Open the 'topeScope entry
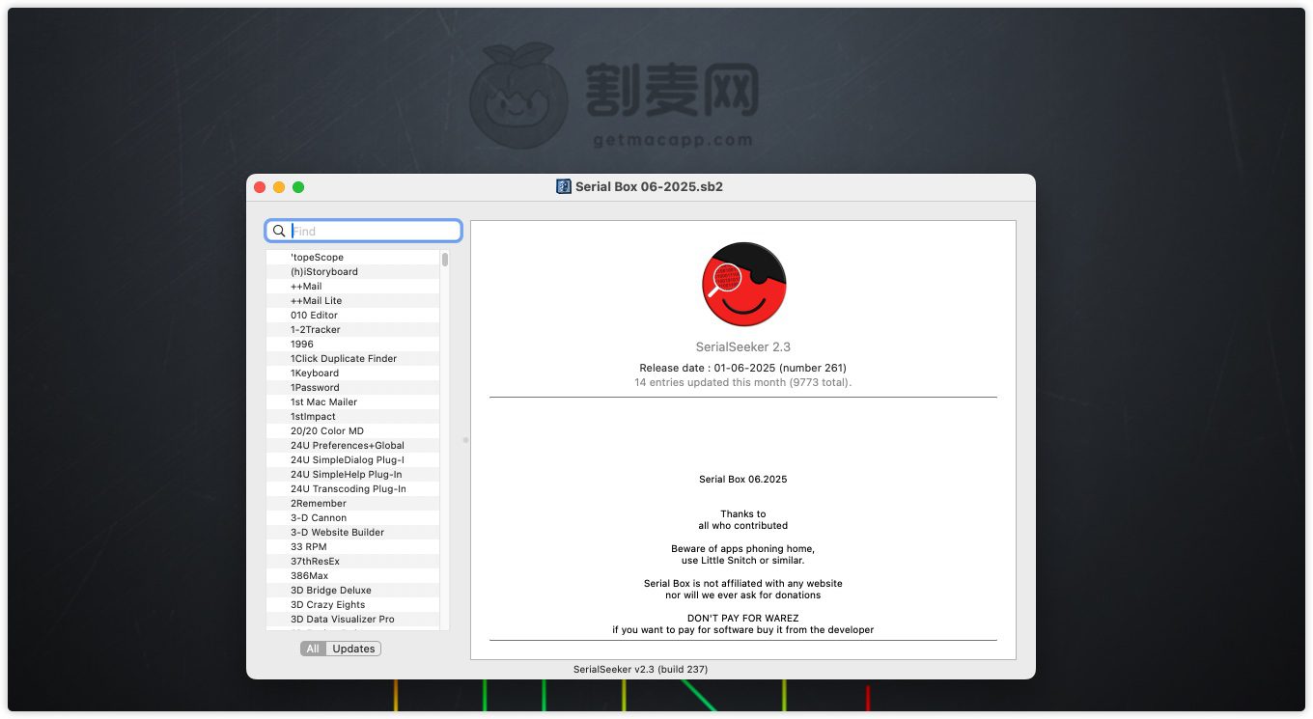1313x719 pixels. point(317,258)
